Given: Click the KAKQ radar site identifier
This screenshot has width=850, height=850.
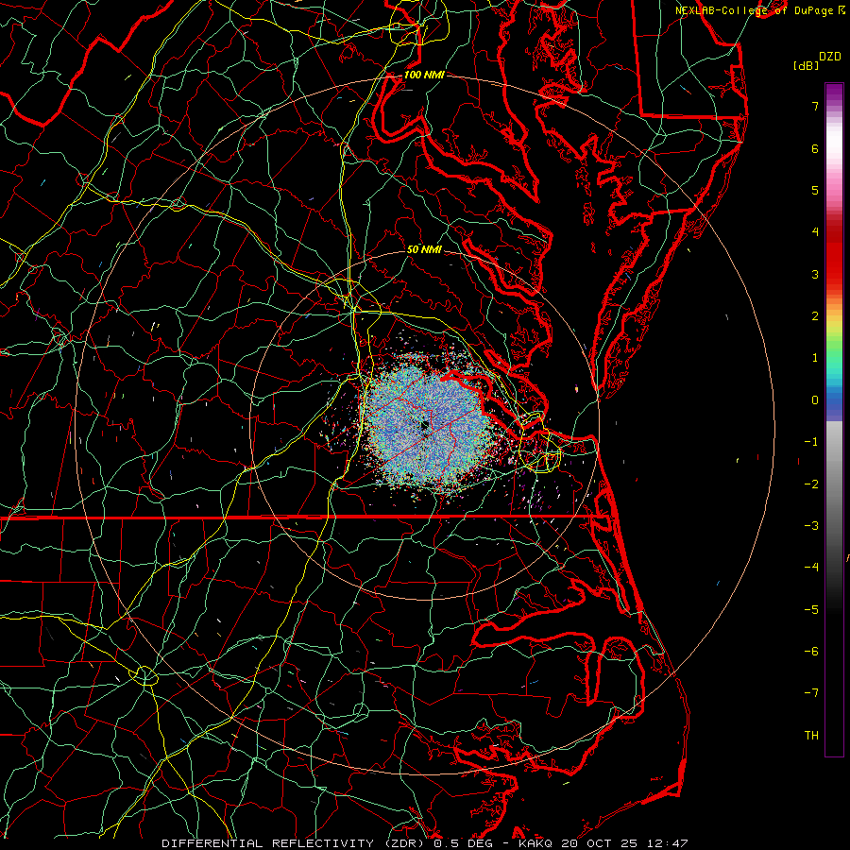Looking at the screenshot, I should click(x=535, y=843).
